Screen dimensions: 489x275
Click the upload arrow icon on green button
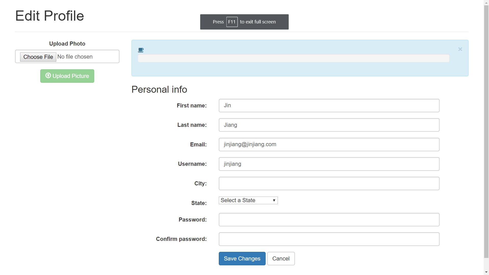pos(48,76)
